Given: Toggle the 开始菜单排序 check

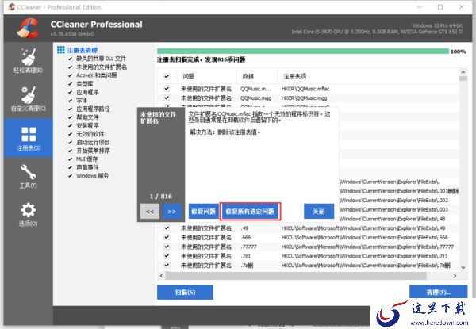Looking at the screenshot, I should coord(70,151).
